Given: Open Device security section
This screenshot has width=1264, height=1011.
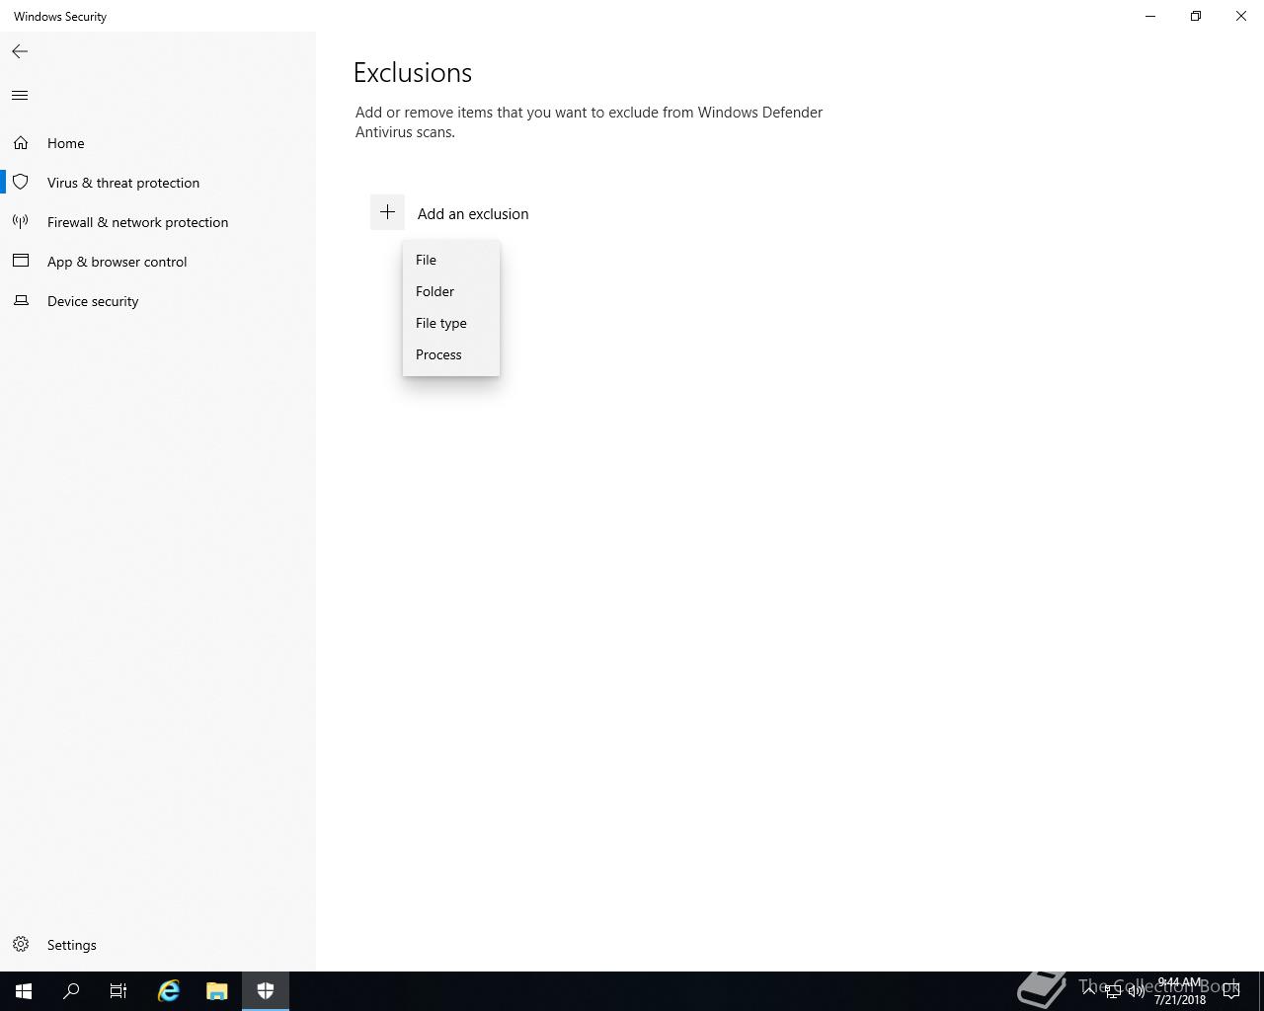Looking at the screenshot, I should pos(158,301).
